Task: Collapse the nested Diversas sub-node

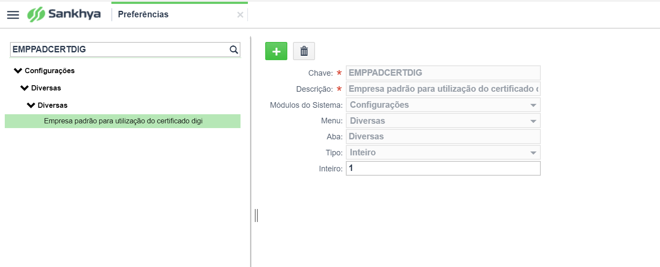Action: pyautogui.click(x=31, y=105)
